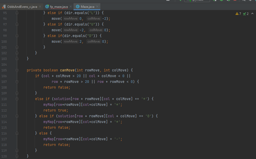This screenshot has width=256, height=159.
Task: Click the myMap variable on line 114
Action: [49, 122]
